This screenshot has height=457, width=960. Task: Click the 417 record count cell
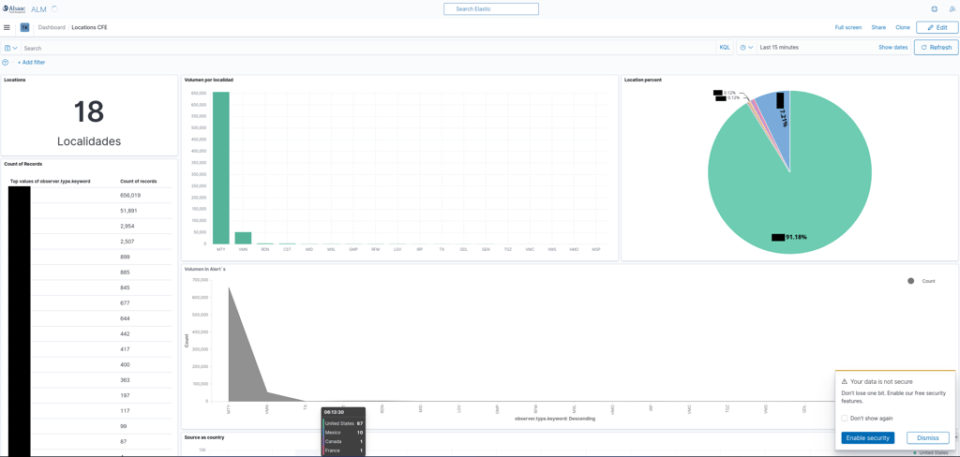(x=125, y=348)
